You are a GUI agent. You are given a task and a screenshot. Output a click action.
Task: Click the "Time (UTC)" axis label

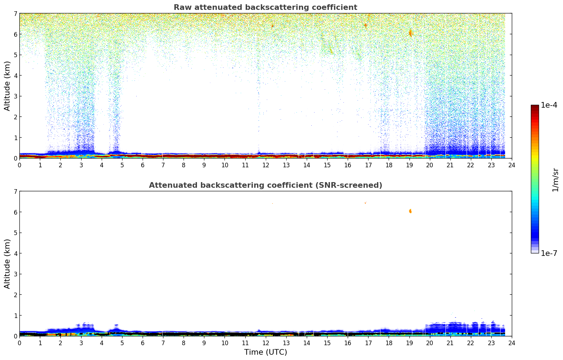265,352
